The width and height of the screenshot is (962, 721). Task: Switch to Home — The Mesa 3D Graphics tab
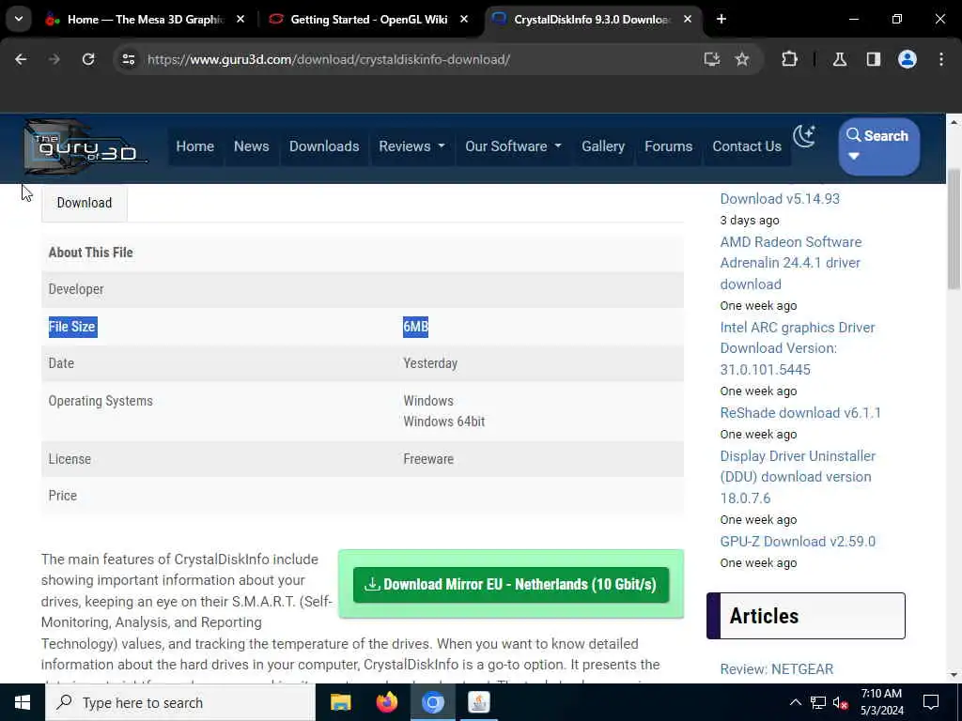[x=146, y=19]
